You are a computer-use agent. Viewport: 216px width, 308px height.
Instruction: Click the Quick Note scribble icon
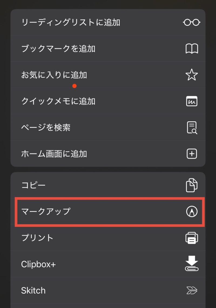pos(192,101)
